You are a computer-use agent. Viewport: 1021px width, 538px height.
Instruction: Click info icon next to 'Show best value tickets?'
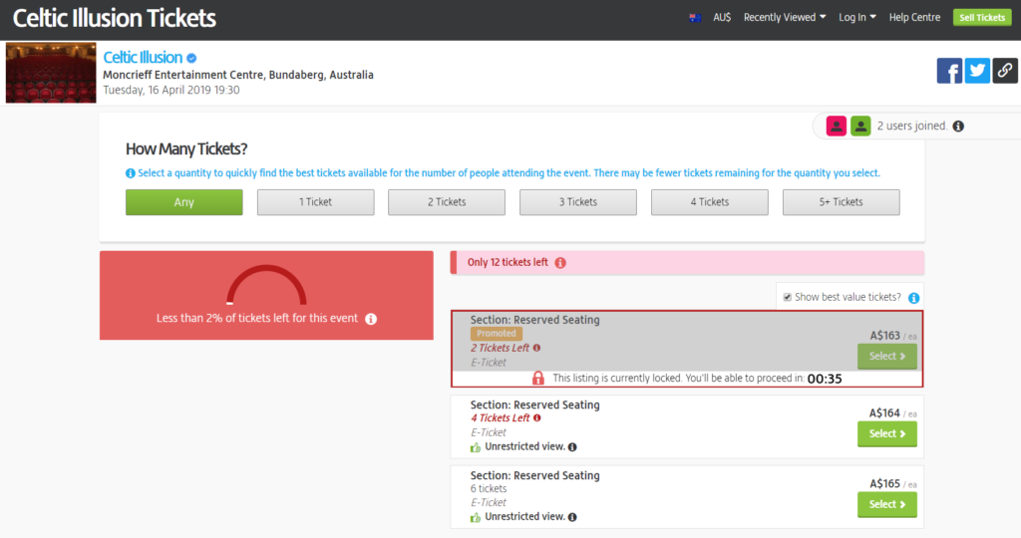click(913, 297)
